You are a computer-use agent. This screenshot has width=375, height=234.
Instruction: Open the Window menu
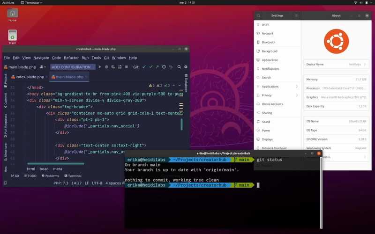119,58
